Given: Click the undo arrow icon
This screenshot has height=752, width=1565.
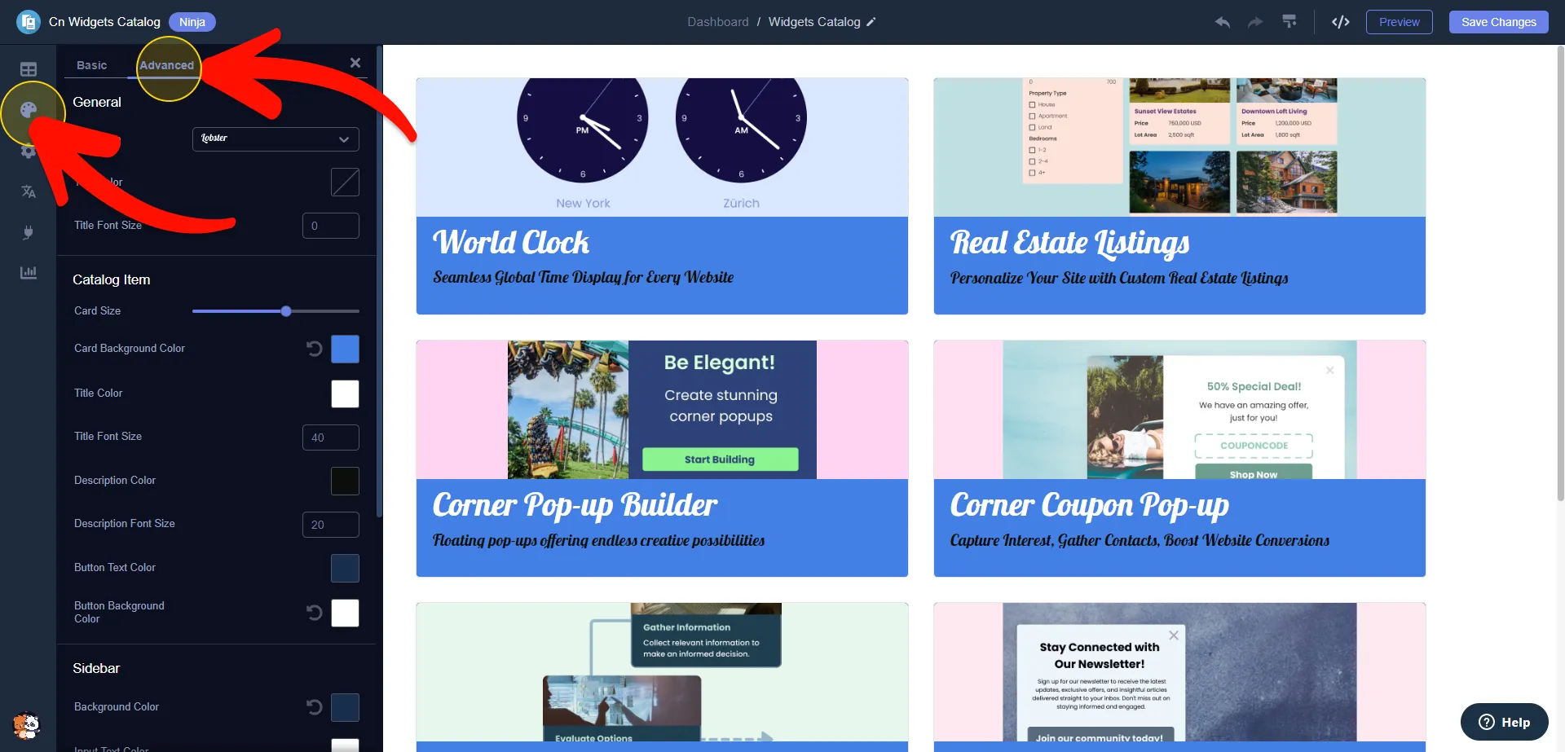Looking at the screenshot, I should pyautogui.click(x=1222, y=22).
